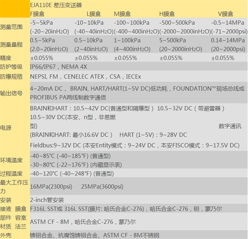Click the '外壳' row label
248x239 pixels.
click(6, 235)
